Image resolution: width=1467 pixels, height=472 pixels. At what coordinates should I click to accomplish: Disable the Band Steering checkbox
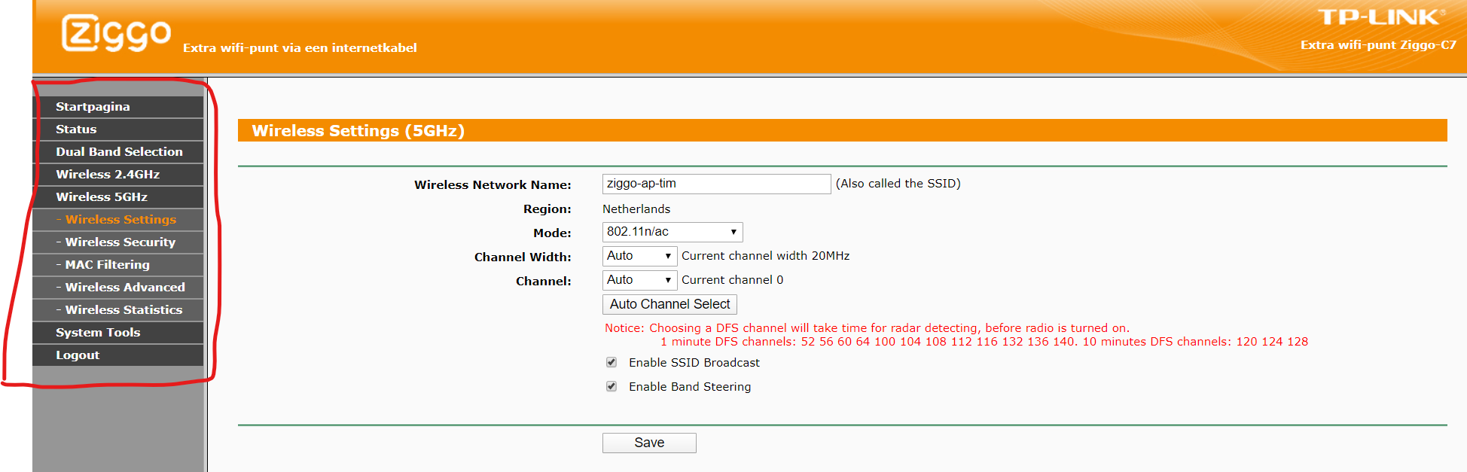pyautogui.click(x=612, y=387)
